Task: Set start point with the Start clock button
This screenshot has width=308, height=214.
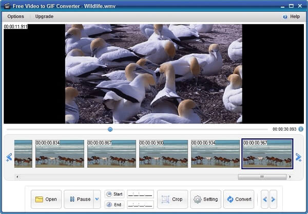Action: coord(114,194)
